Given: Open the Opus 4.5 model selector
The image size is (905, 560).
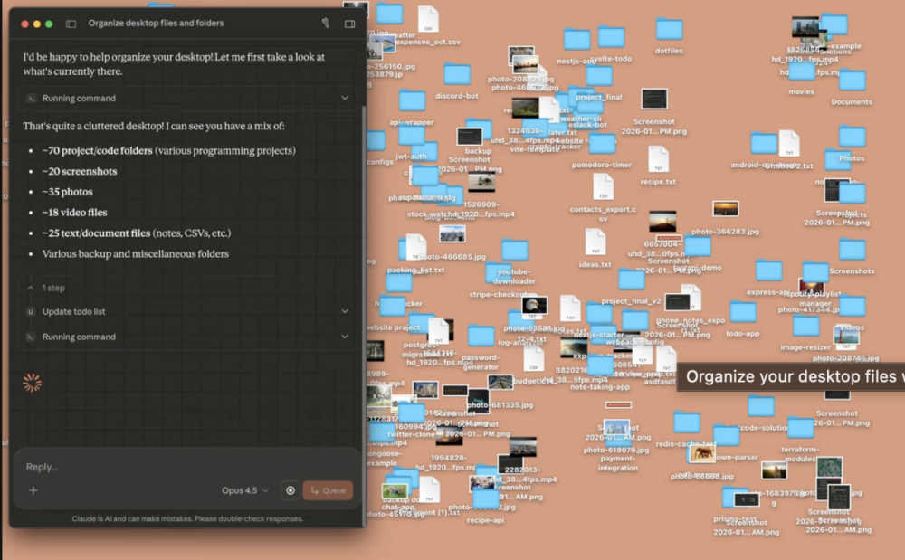Looking at the screenshot, I should (x=245, y=490).
